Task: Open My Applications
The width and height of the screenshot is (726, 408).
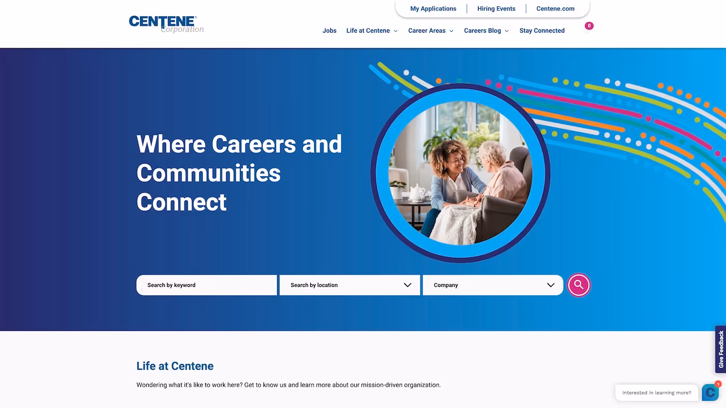Action: coord(433,8)
